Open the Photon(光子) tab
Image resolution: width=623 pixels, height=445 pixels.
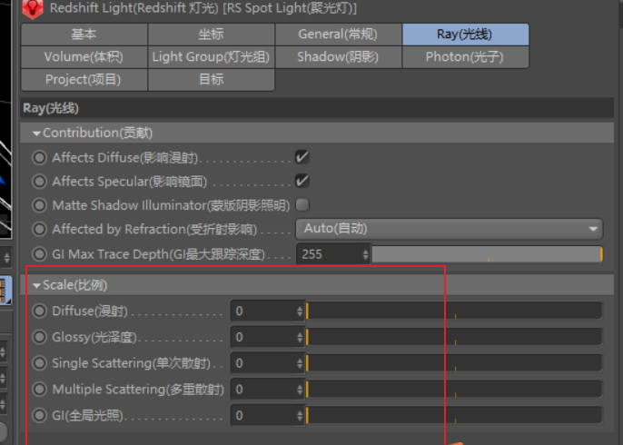[465, 57]
